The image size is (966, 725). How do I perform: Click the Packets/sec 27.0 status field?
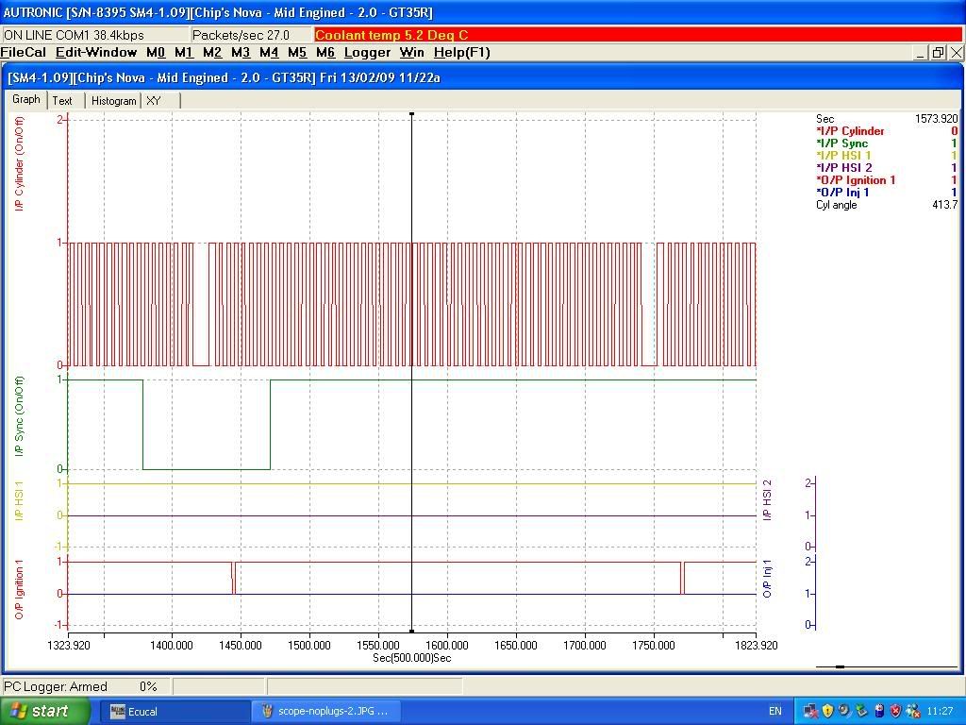pyautogui.click(x=251, y=35)
